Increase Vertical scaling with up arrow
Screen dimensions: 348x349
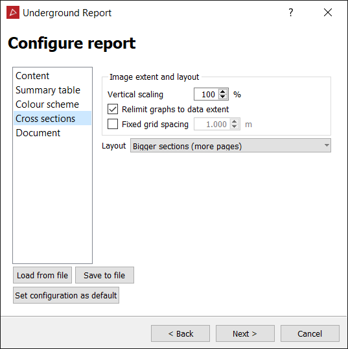pos(222,91)
